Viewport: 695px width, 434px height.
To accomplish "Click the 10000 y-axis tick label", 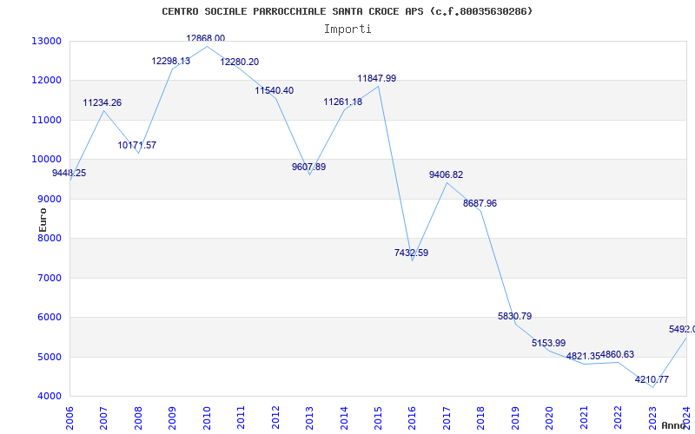I will pos(46,160).
